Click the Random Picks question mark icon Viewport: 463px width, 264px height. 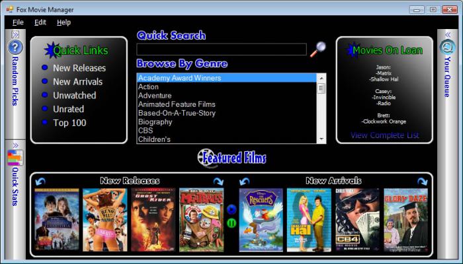coord(15,47)
